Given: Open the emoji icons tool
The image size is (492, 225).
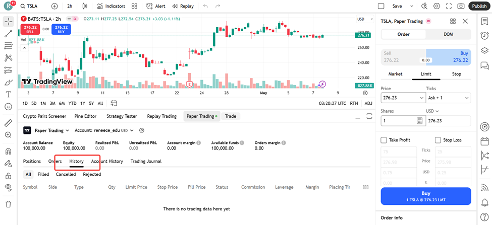Looking at the screenshot, I should click(8, 107).
